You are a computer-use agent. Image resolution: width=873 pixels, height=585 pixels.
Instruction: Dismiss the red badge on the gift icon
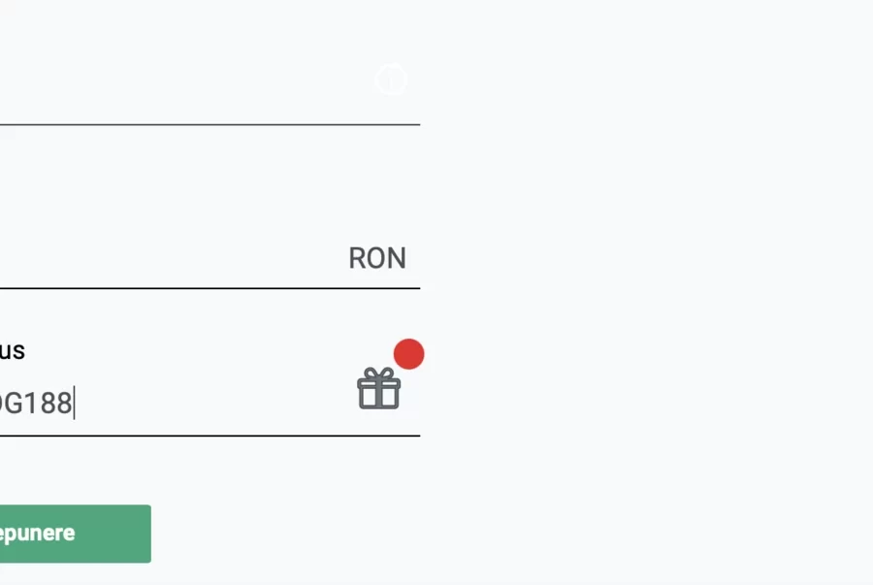click(408, 354)
